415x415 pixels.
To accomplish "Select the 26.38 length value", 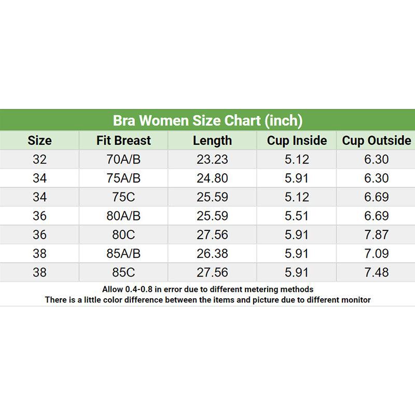I will click(x=212, y=254).
